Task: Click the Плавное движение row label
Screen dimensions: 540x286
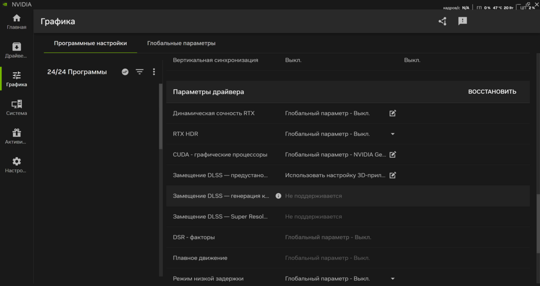Action: click(200, 258)
